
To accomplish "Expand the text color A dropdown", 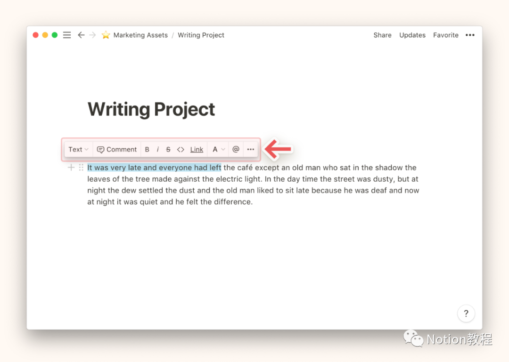I will (x=218, y=150).
